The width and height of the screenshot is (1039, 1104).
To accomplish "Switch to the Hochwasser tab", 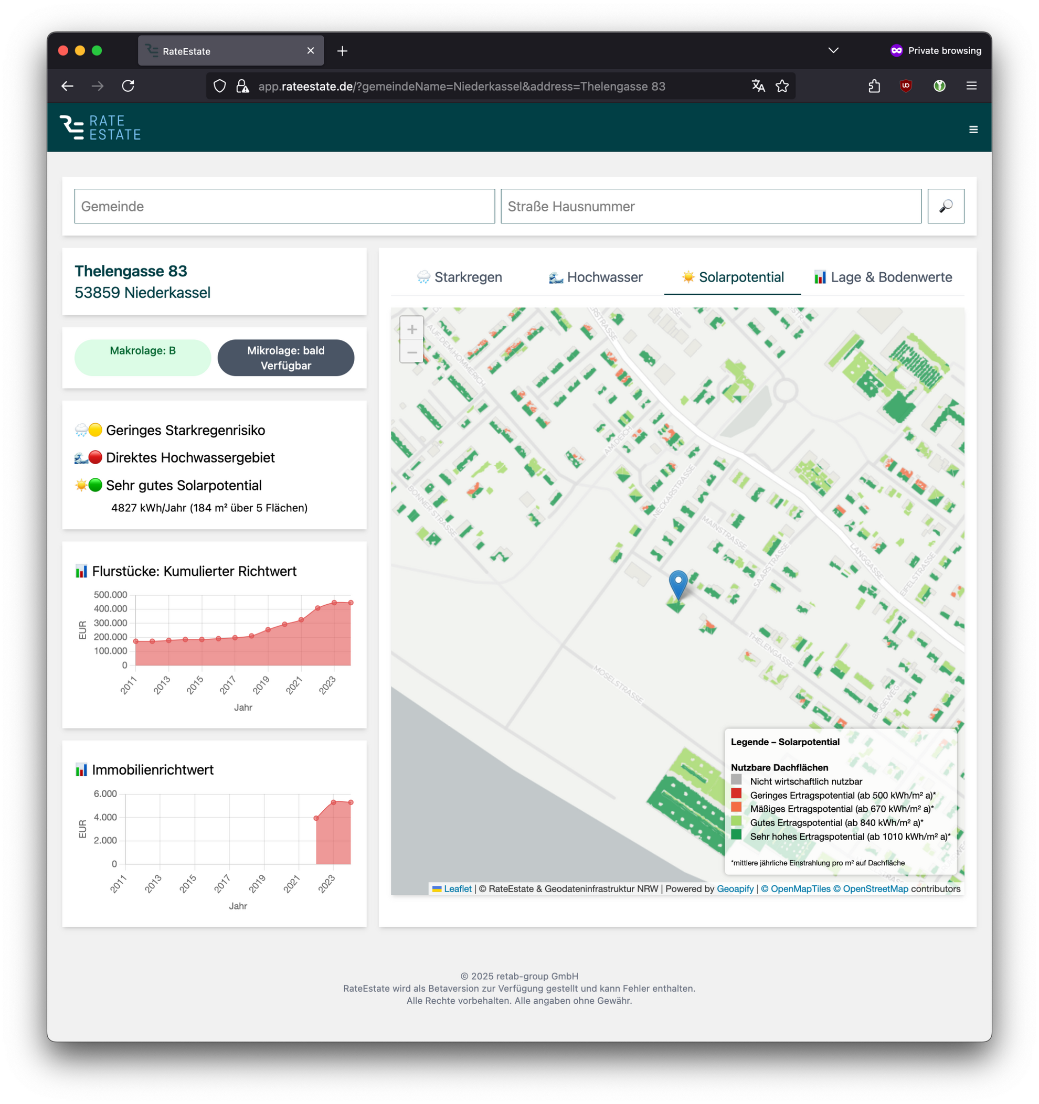I will coord(595,277).
